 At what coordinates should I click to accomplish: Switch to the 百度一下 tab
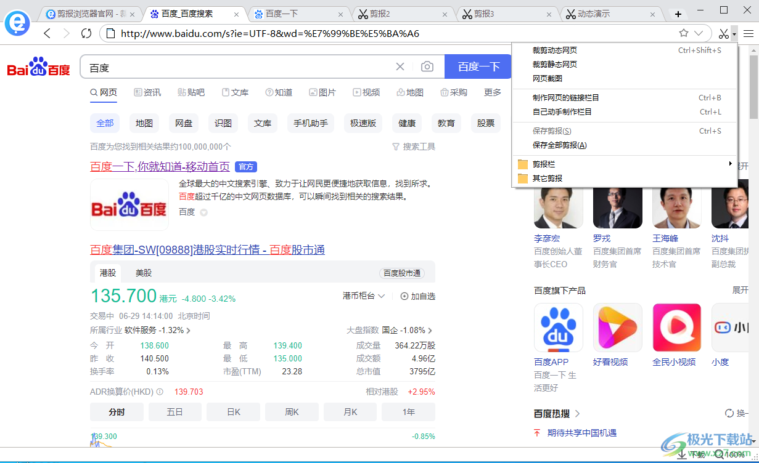click(x=299, y=14)
